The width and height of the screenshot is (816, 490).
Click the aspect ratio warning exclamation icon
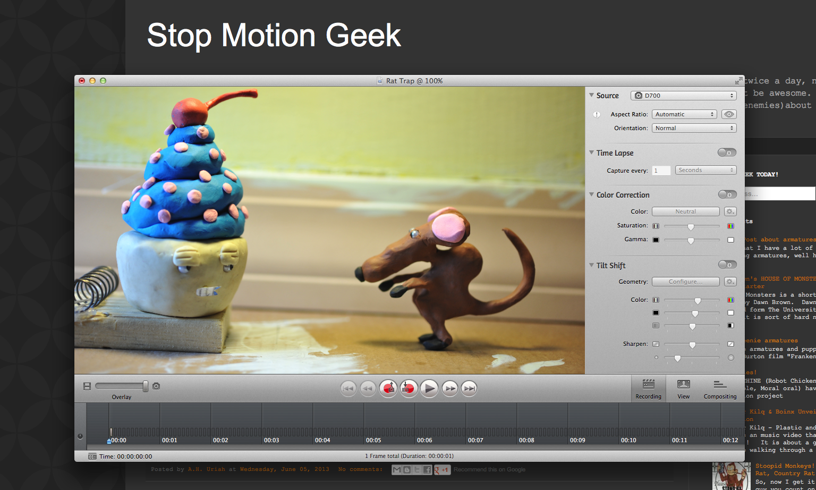[x=597, y=115]
